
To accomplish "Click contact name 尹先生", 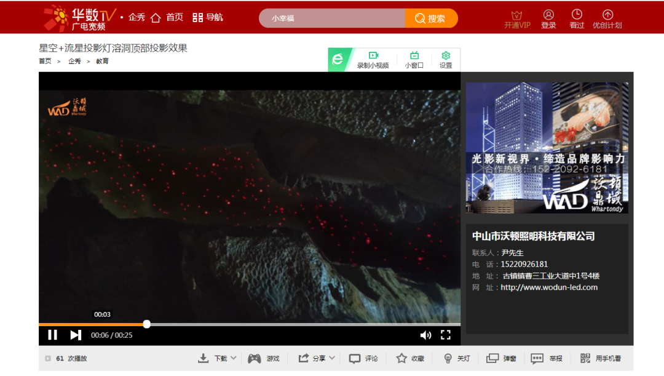I will click(x=512, y=253).
